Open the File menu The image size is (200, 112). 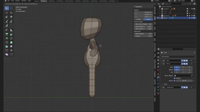tap(8, 1)
